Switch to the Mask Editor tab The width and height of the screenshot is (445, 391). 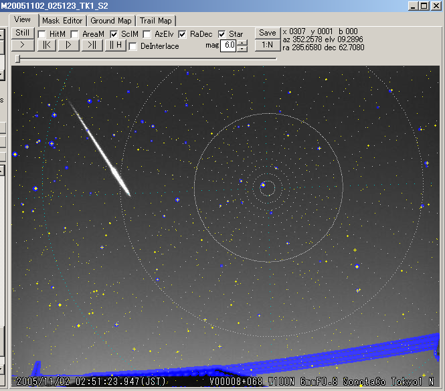(62, 21)
